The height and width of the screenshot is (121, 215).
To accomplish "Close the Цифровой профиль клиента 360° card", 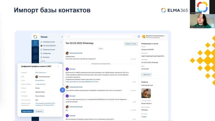I will (58, 67).
